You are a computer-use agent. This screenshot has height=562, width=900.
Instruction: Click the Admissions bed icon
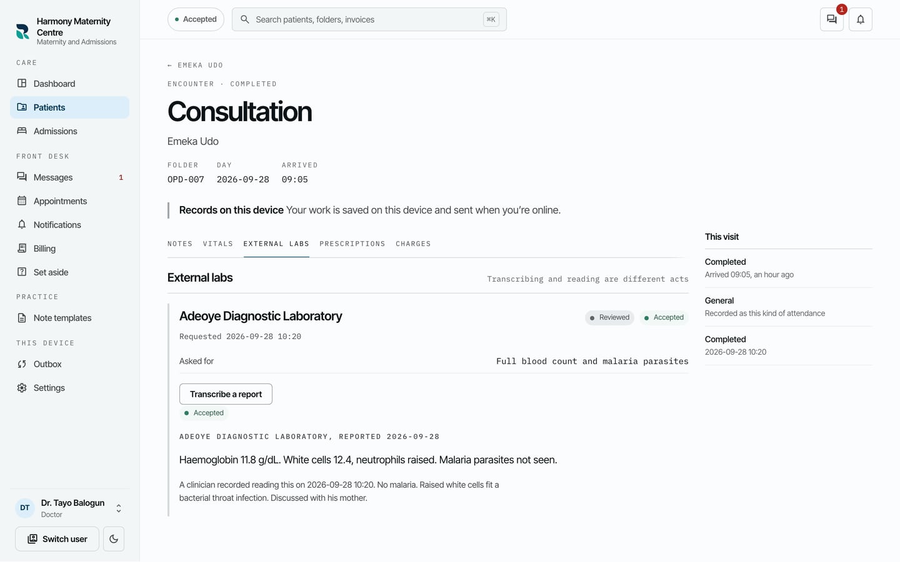click(x=22, y=131)
